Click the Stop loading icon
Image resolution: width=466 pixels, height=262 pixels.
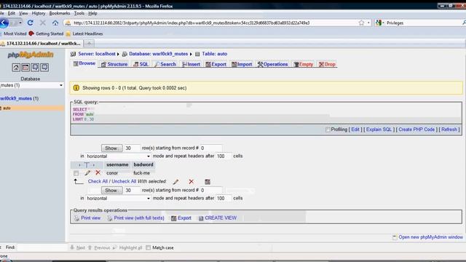pyautogui.click(x=43, y=23)
